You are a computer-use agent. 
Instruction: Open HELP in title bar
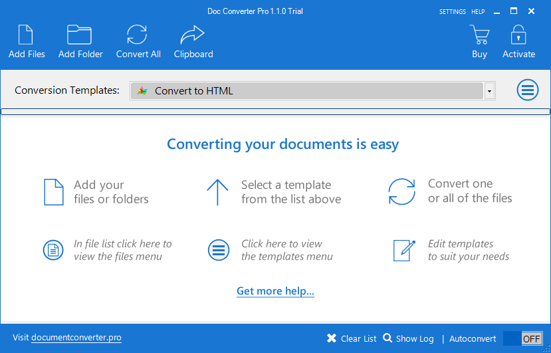click(x=478, y=11)
